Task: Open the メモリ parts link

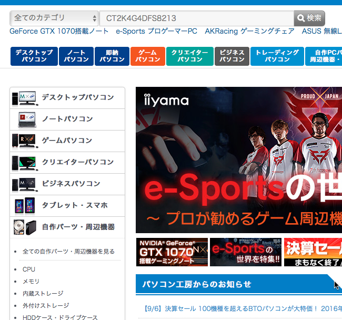Action: [x=31, y=282]
